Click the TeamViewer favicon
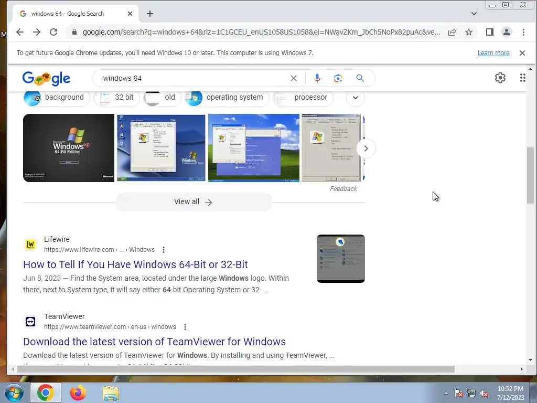The width and height of the screenshot is (537, 403). click(30, 322)
